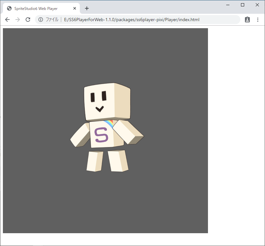Close the browser window
Image resolution: width=265 pixels, height=246 pixels.
[257, 5]
